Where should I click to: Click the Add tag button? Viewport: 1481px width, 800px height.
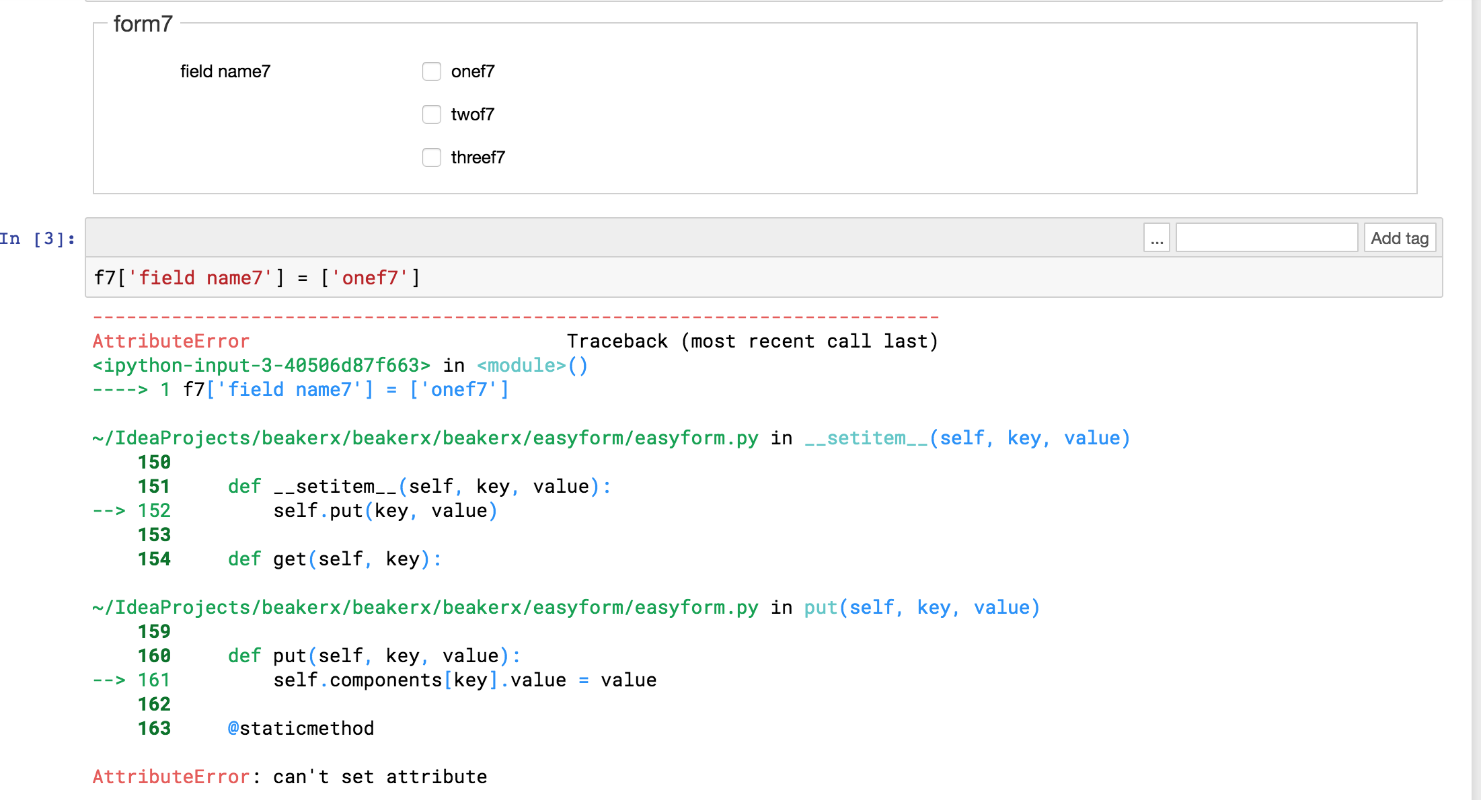click(x=1399, y=237)
